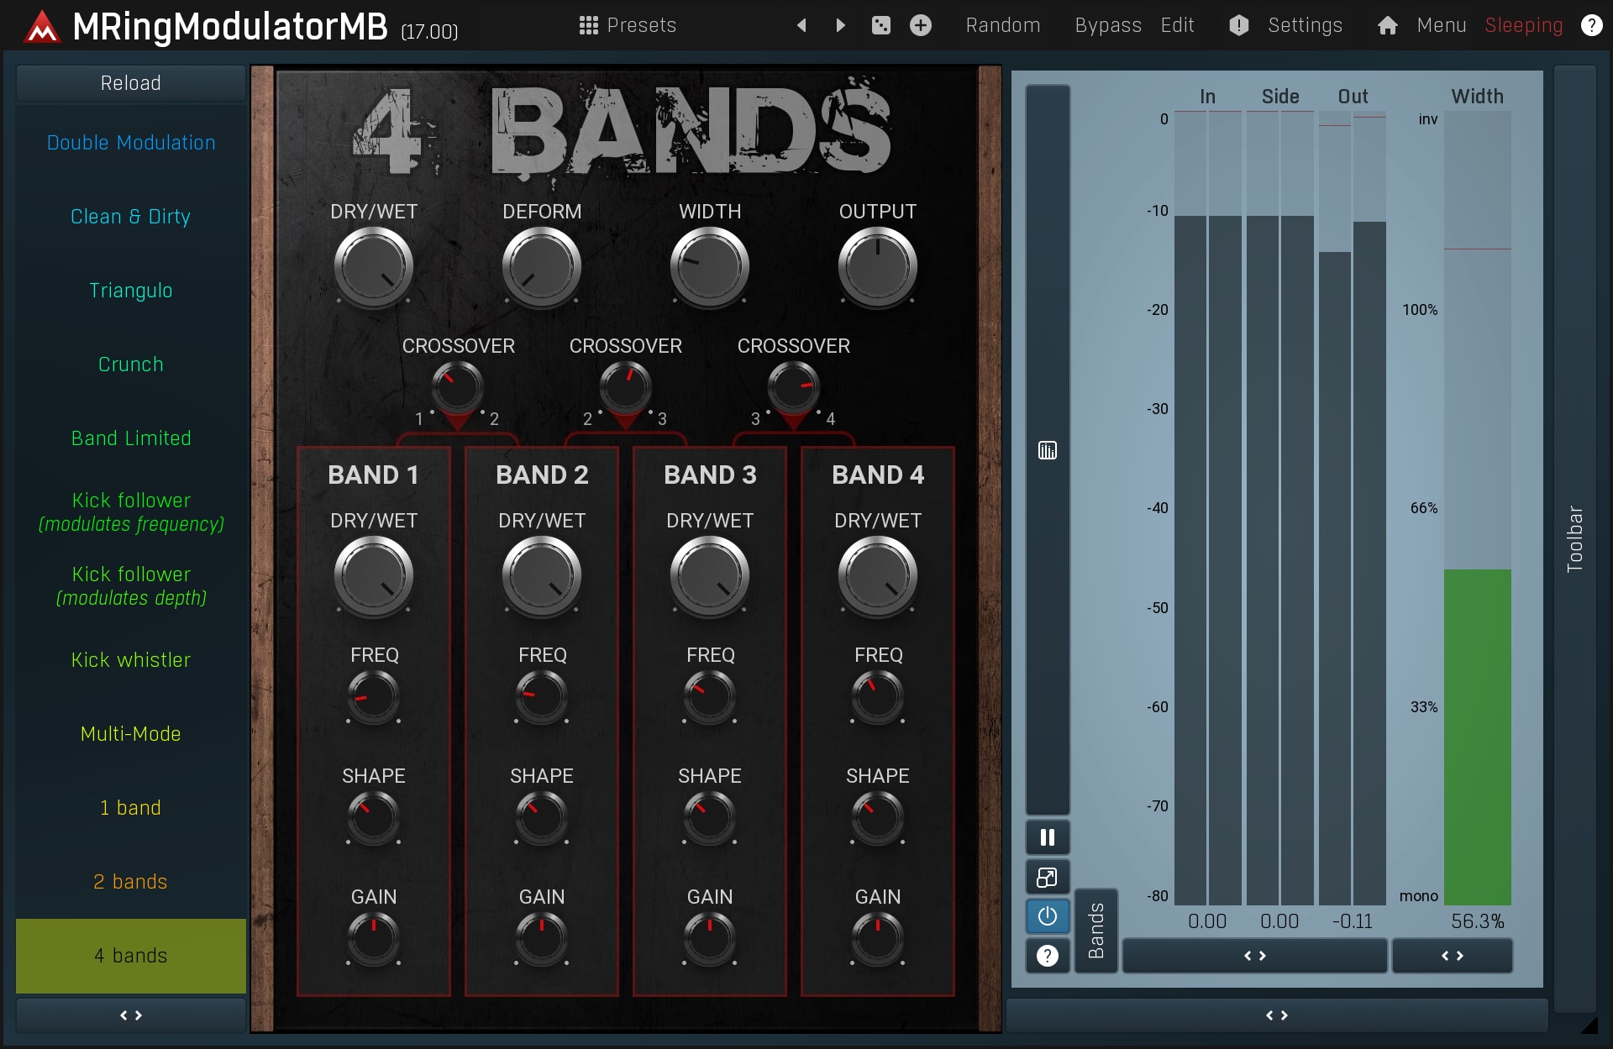Click the home icon beside Menu

click(x=1387, y=25)
